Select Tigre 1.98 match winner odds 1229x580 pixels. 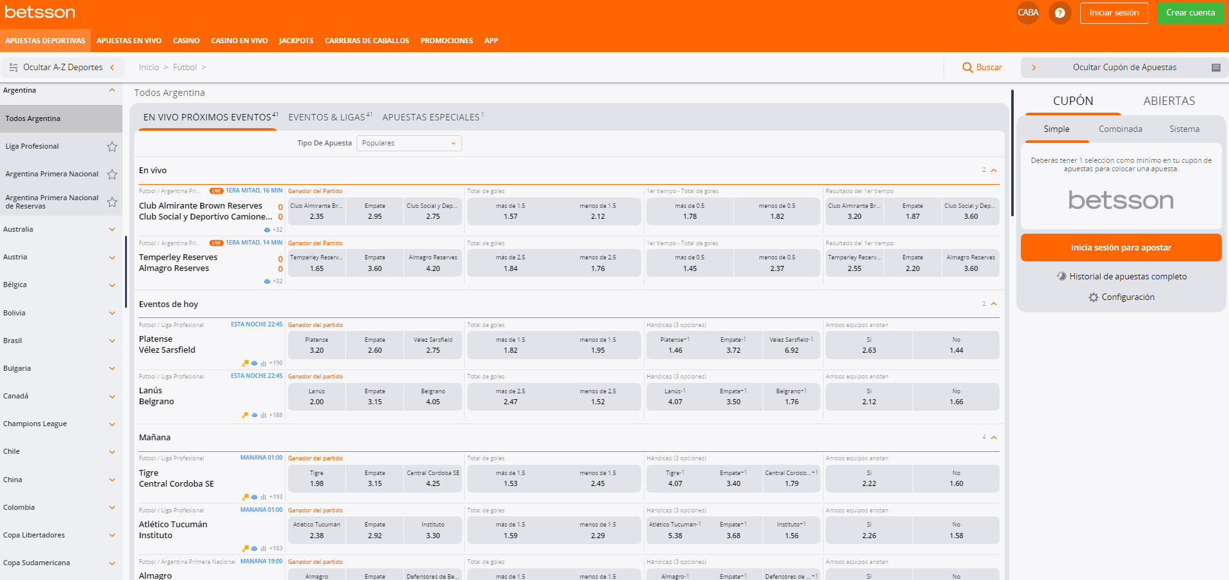[x=316, y=478]
